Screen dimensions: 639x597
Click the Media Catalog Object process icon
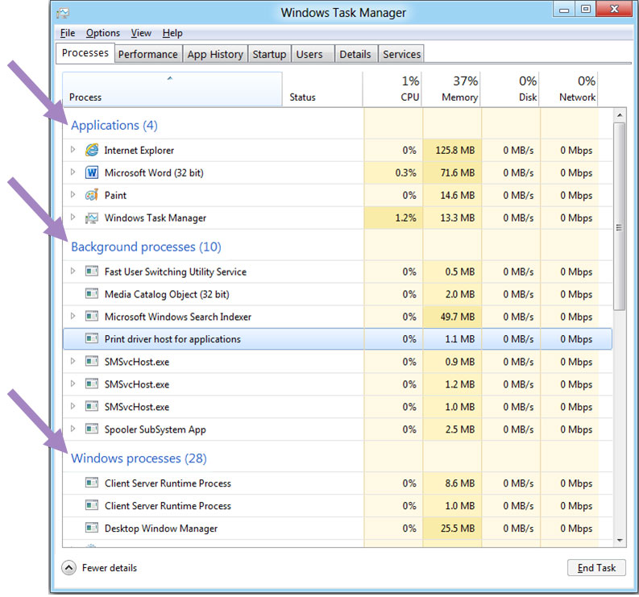click(x=92, y=295)
